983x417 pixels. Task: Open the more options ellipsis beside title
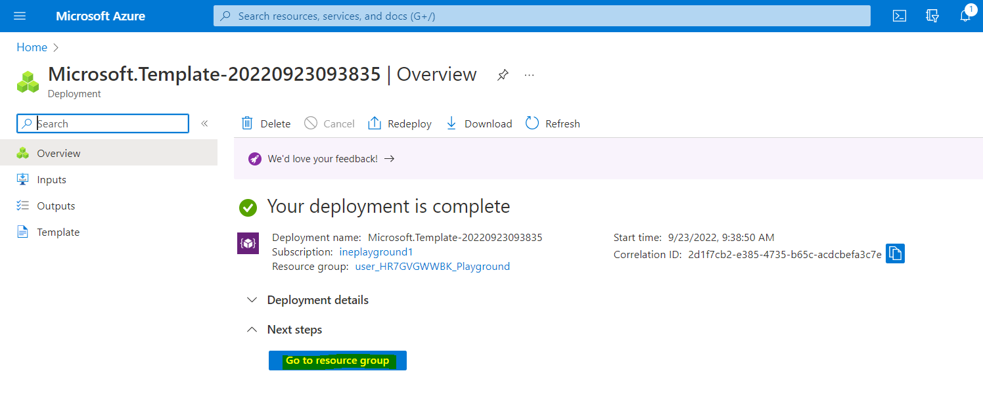coord(529,75)
